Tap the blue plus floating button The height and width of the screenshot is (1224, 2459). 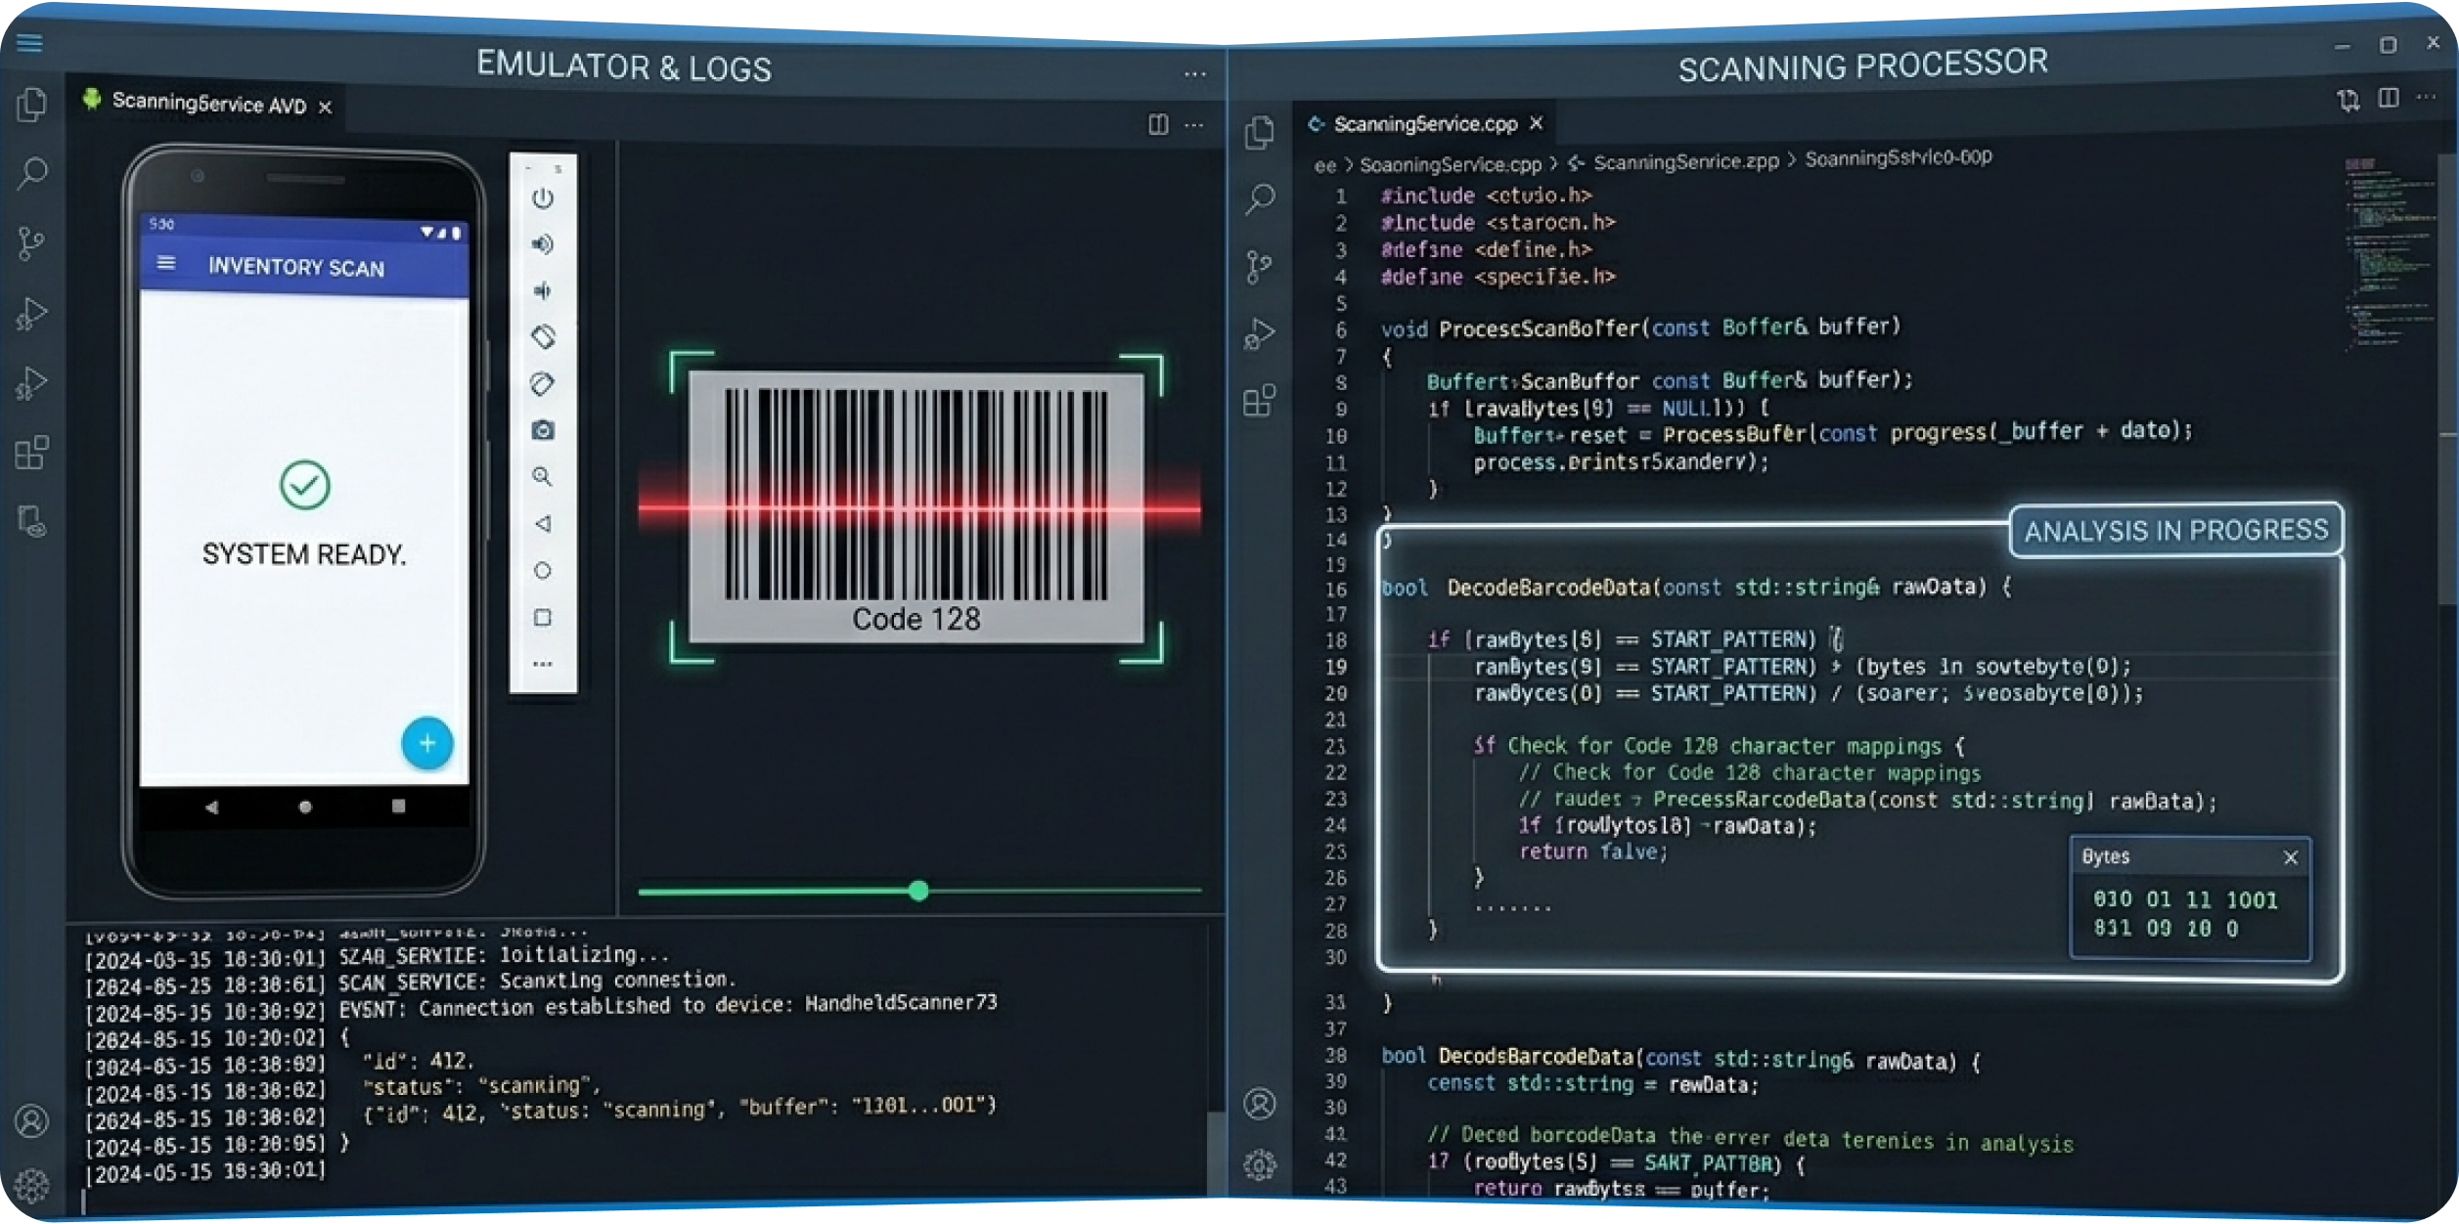pos(427,743)
